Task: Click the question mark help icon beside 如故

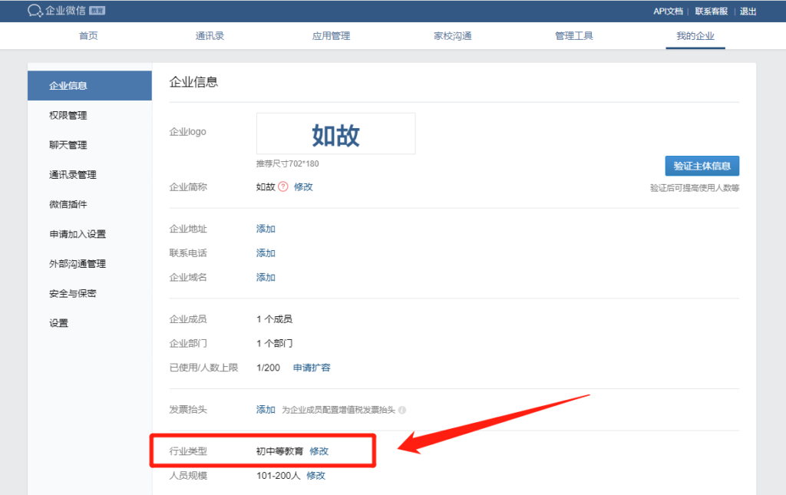Action: click(x=283, y=186)
